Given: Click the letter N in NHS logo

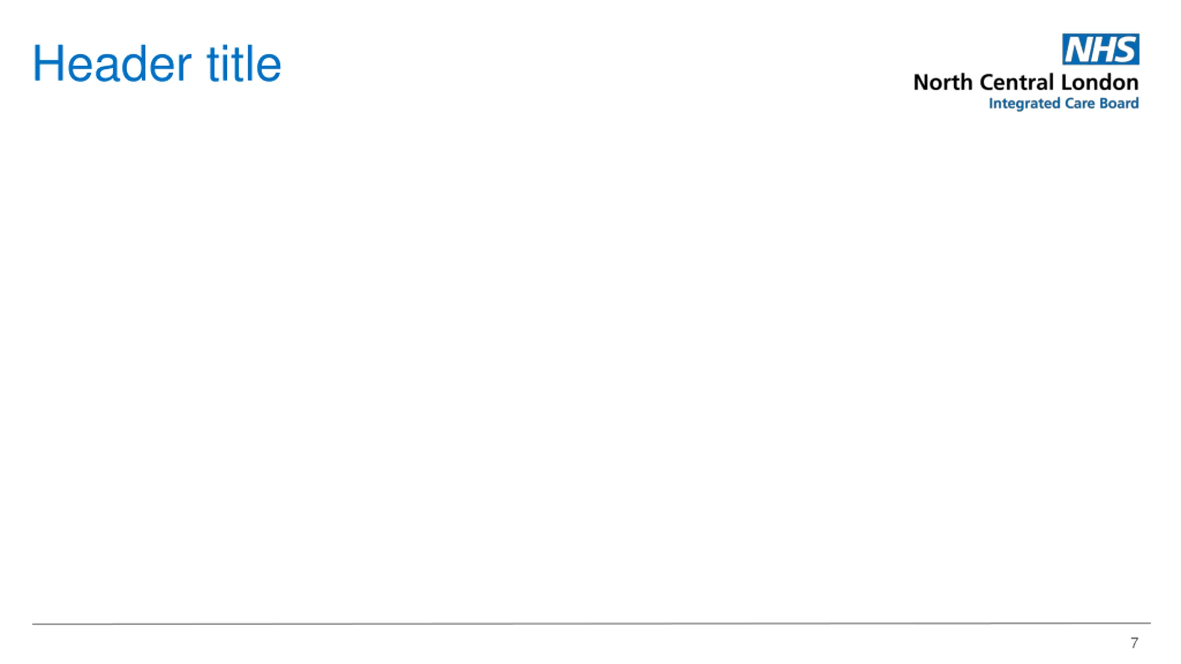Looking at the screenshot, I should [x=1079, y=49].
